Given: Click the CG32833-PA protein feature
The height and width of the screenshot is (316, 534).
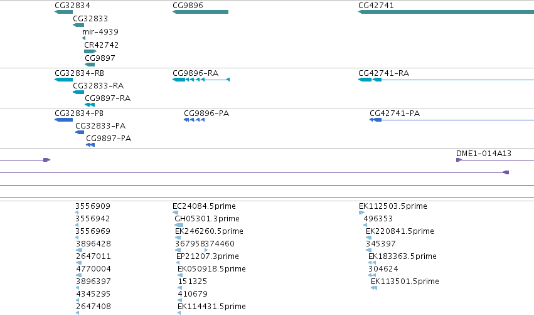Looking at the screenshot, I should (80, 132).
